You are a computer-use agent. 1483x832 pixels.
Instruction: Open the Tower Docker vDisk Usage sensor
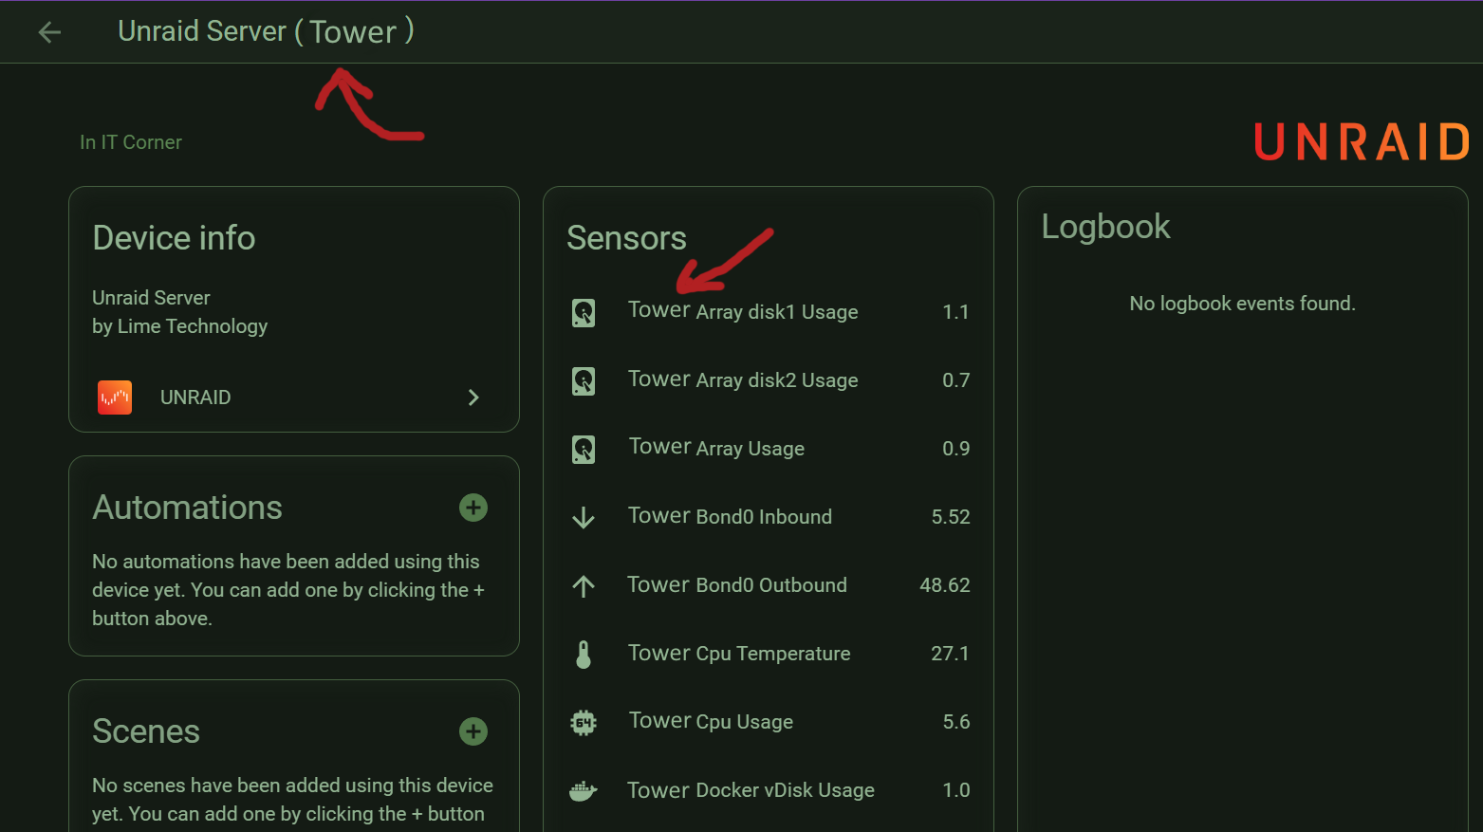(x=751, y=790)
